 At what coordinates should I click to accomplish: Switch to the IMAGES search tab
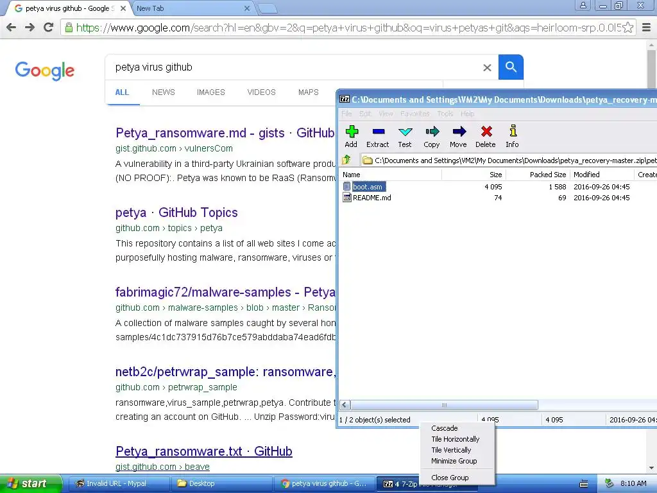(210, 92)
